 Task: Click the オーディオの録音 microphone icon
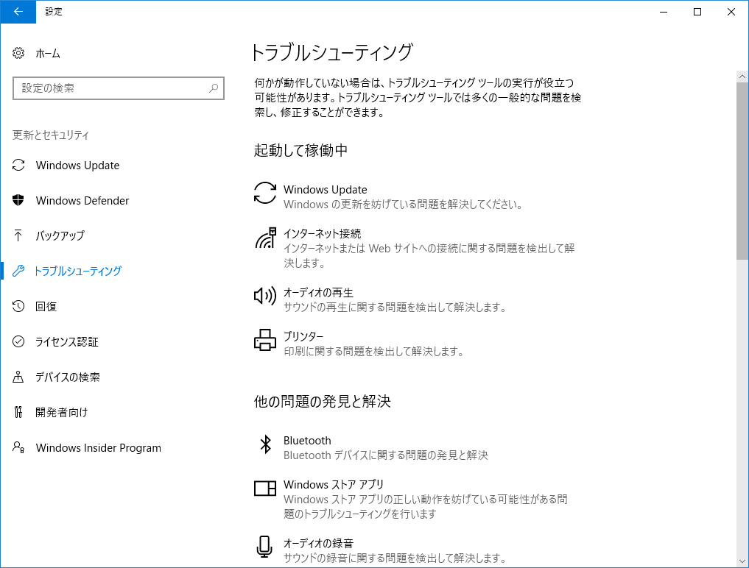[265, 547]
